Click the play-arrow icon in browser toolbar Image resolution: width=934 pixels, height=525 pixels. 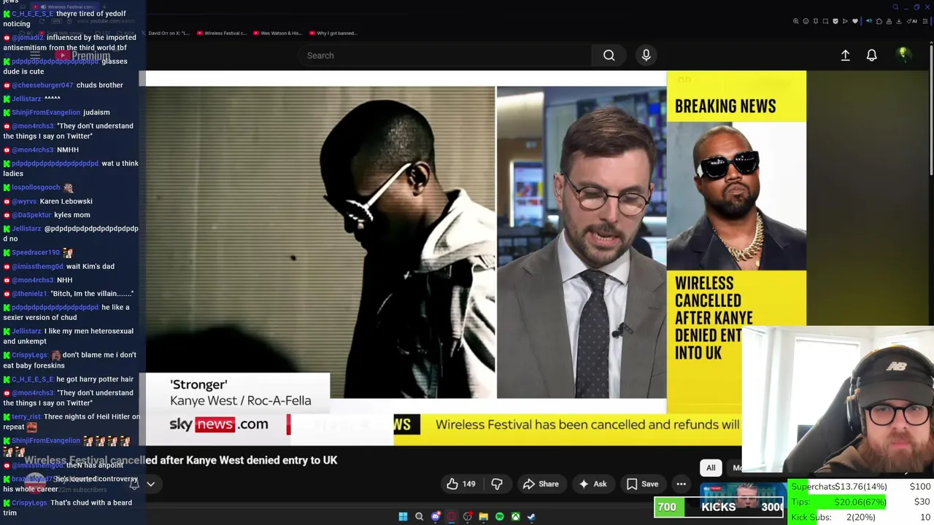click(x=845, y=21)
